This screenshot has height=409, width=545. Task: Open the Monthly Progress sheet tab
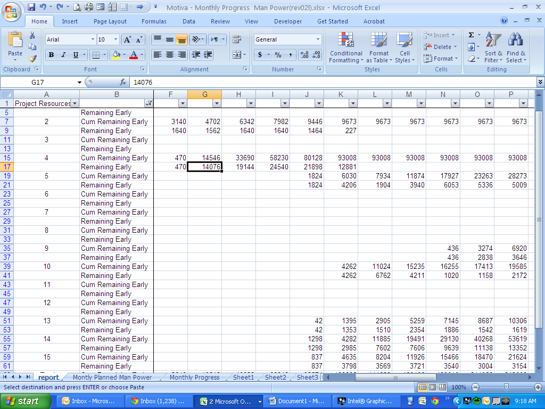[x=195, y=377]
